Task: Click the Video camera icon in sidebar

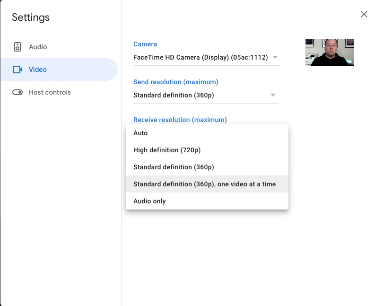Action: tap(17, 70)
